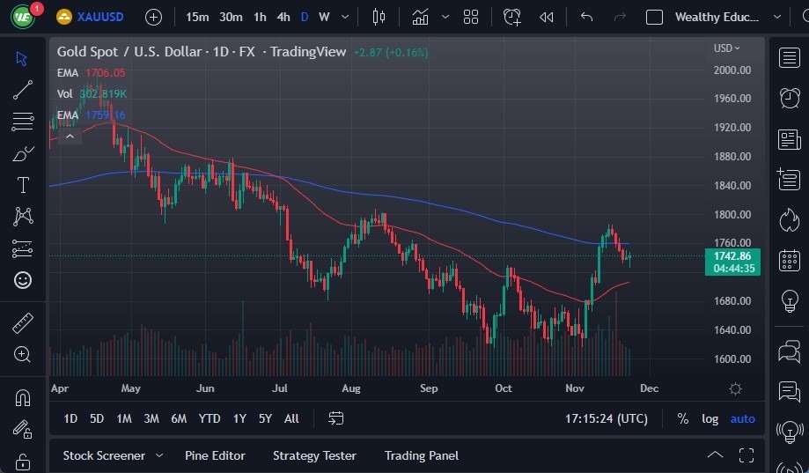The height and width of the screenshot is (473, 809).
Task: Click the bar replay rewind icon
Action: (x=547, y=17)
